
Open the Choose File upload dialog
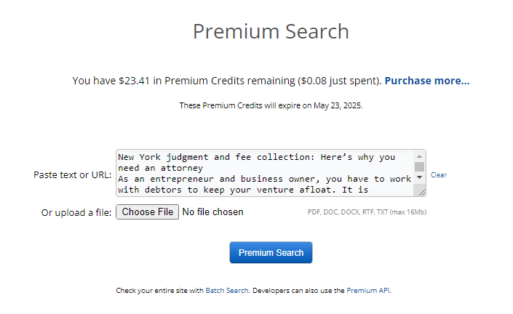[x=147, y=212]
